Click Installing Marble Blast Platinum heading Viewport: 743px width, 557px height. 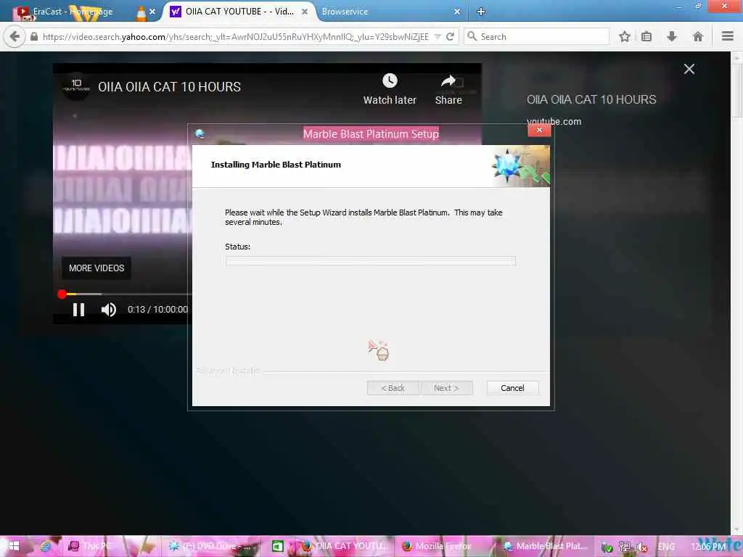[x=276, y=165]
